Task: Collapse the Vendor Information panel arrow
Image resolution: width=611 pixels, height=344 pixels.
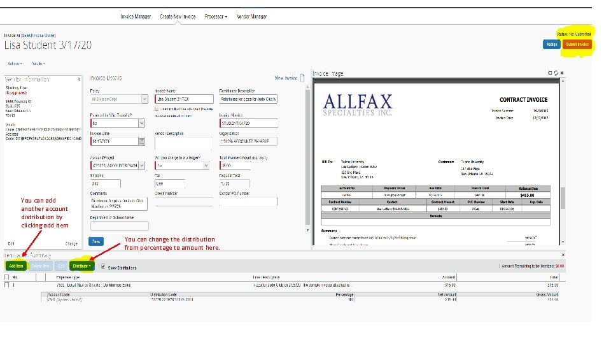Action: (79, 79)
